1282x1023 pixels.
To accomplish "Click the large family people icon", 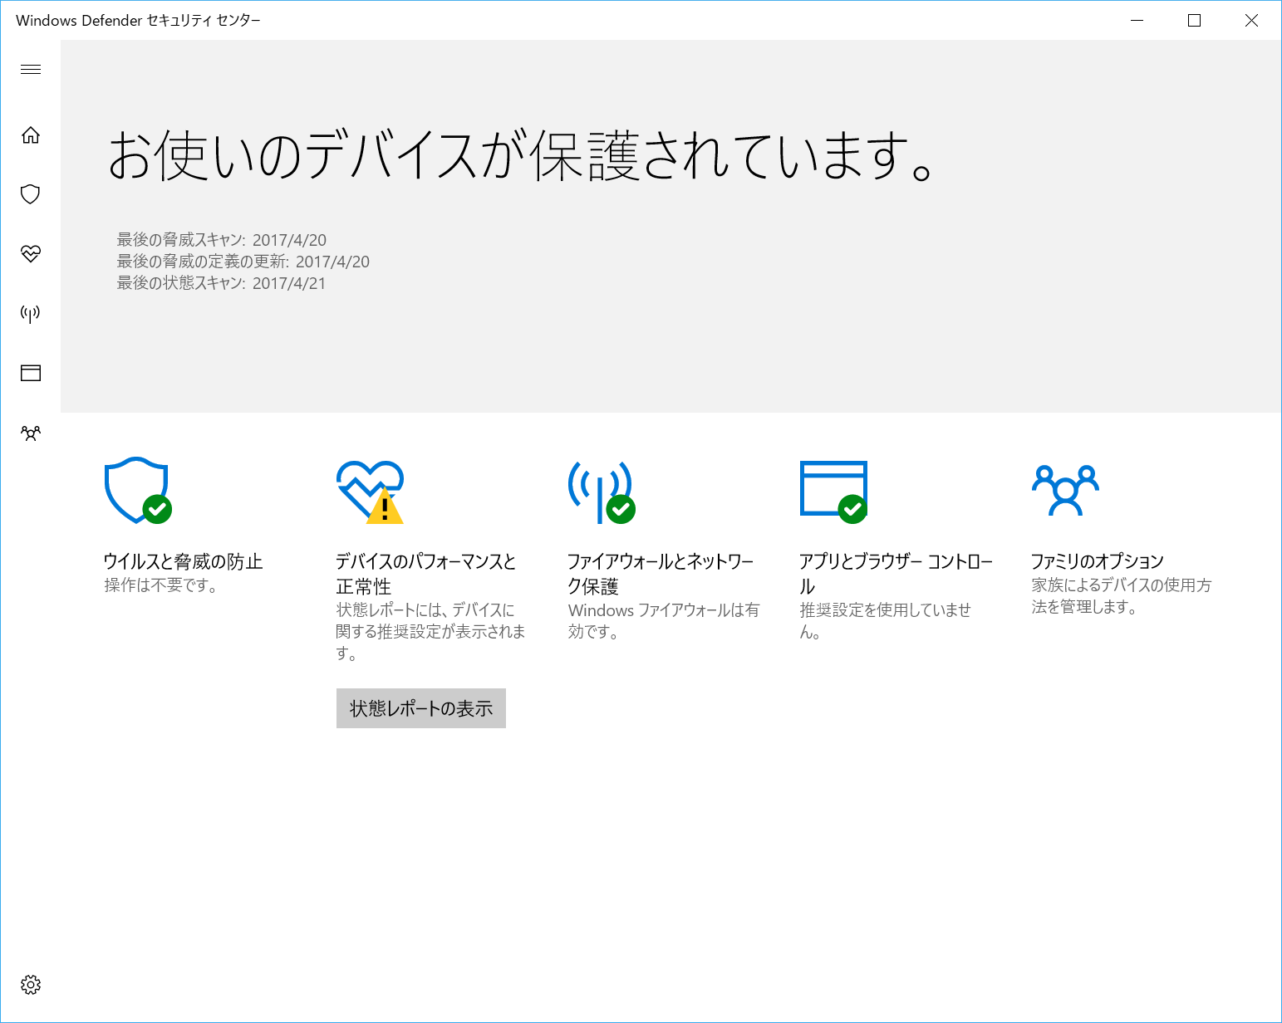I will (x=1065, y=490).
